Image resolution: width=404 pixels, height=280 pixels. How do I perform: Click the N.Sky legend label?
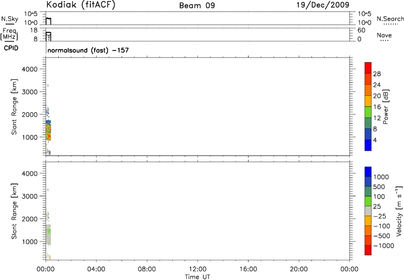point(10,19)
